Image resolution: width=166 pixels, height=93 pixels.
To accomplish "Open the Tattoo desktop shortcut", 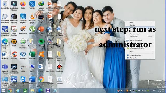I will click(x=23, y=68).
